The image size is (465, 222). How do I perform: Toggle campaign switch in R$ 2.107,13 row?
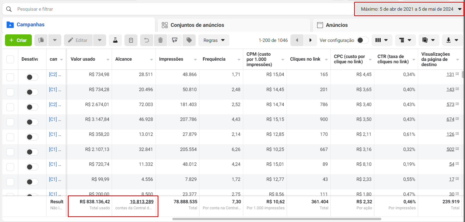pyautogui.click(x=32, y=152)
